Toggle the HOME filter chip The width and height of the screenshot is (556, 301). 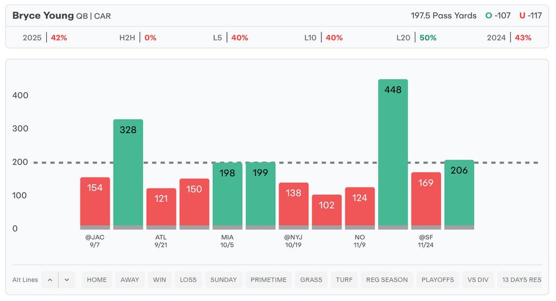pos(97,280)
